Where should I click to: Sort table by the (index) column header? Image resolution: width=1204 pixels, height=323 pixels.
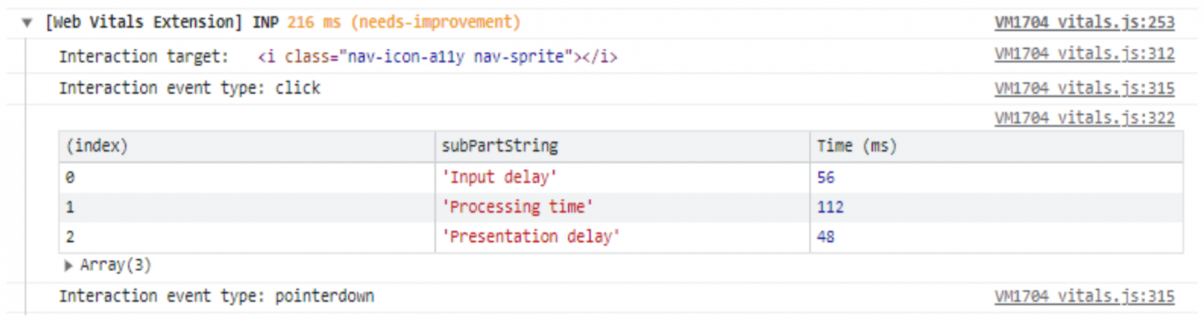click(x=97, y=146)
